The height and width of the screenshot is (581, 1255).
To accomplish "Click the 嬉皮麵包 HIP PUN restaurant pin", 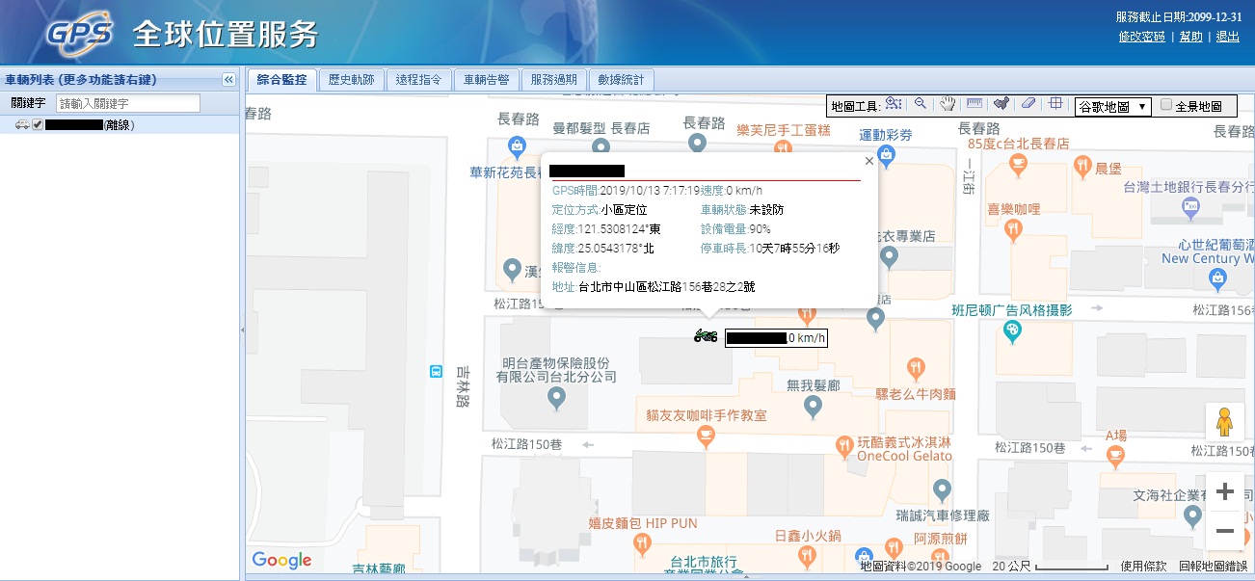I will (x=644, y=544).
